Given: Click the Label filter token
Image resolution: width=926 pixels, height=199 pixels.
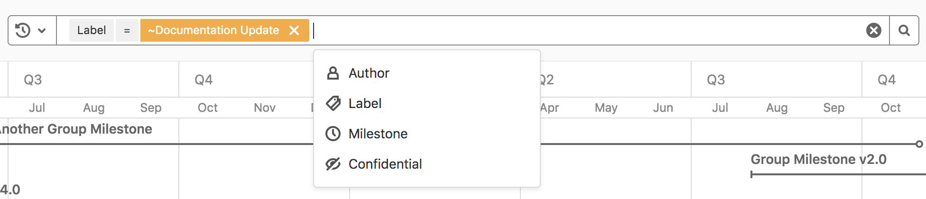Looking at the screenshot, I should coord(92,30).
